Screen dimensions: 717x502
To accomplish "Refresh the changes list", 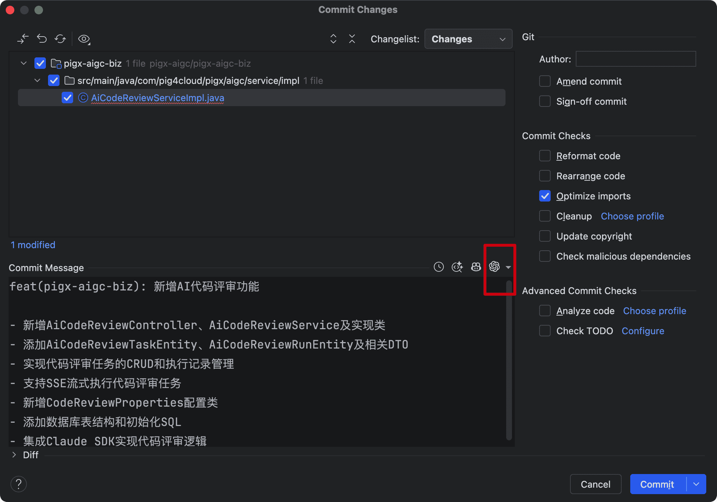I will [60, 38].
